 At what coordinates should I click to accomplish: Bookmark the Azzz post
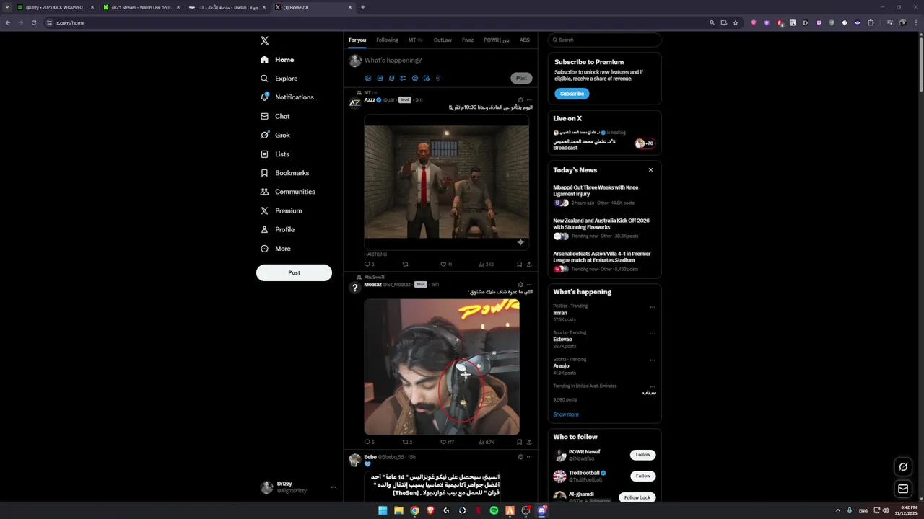click(519, 265)
